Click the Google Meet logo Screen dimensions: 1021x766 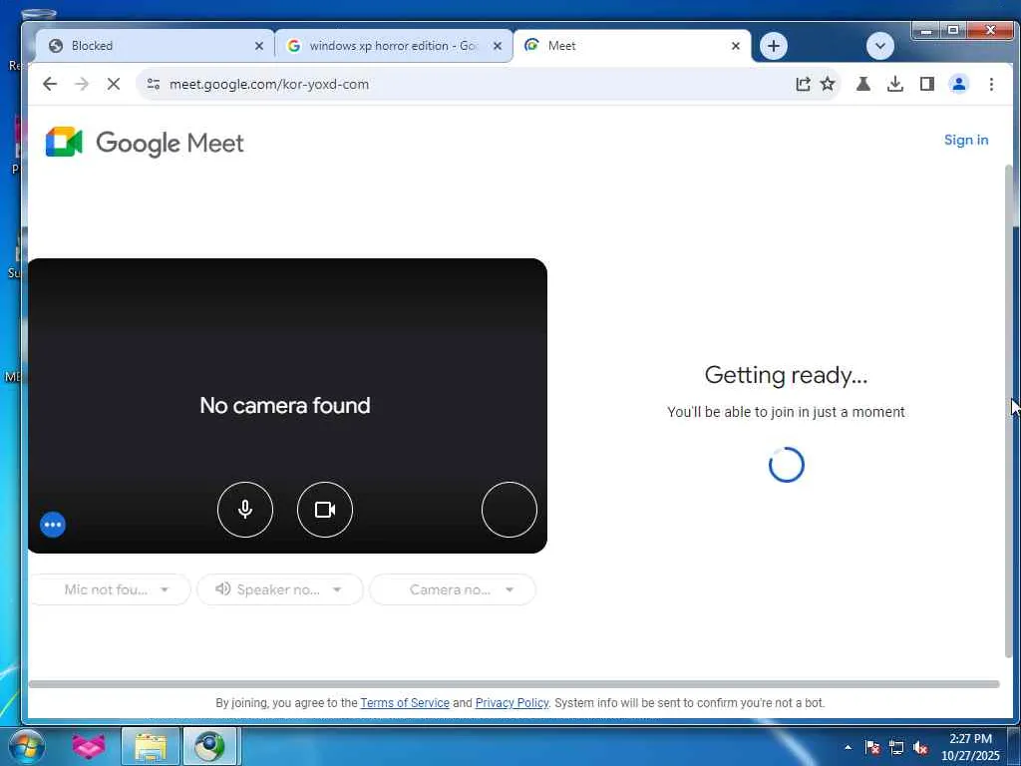coord(145,143)
